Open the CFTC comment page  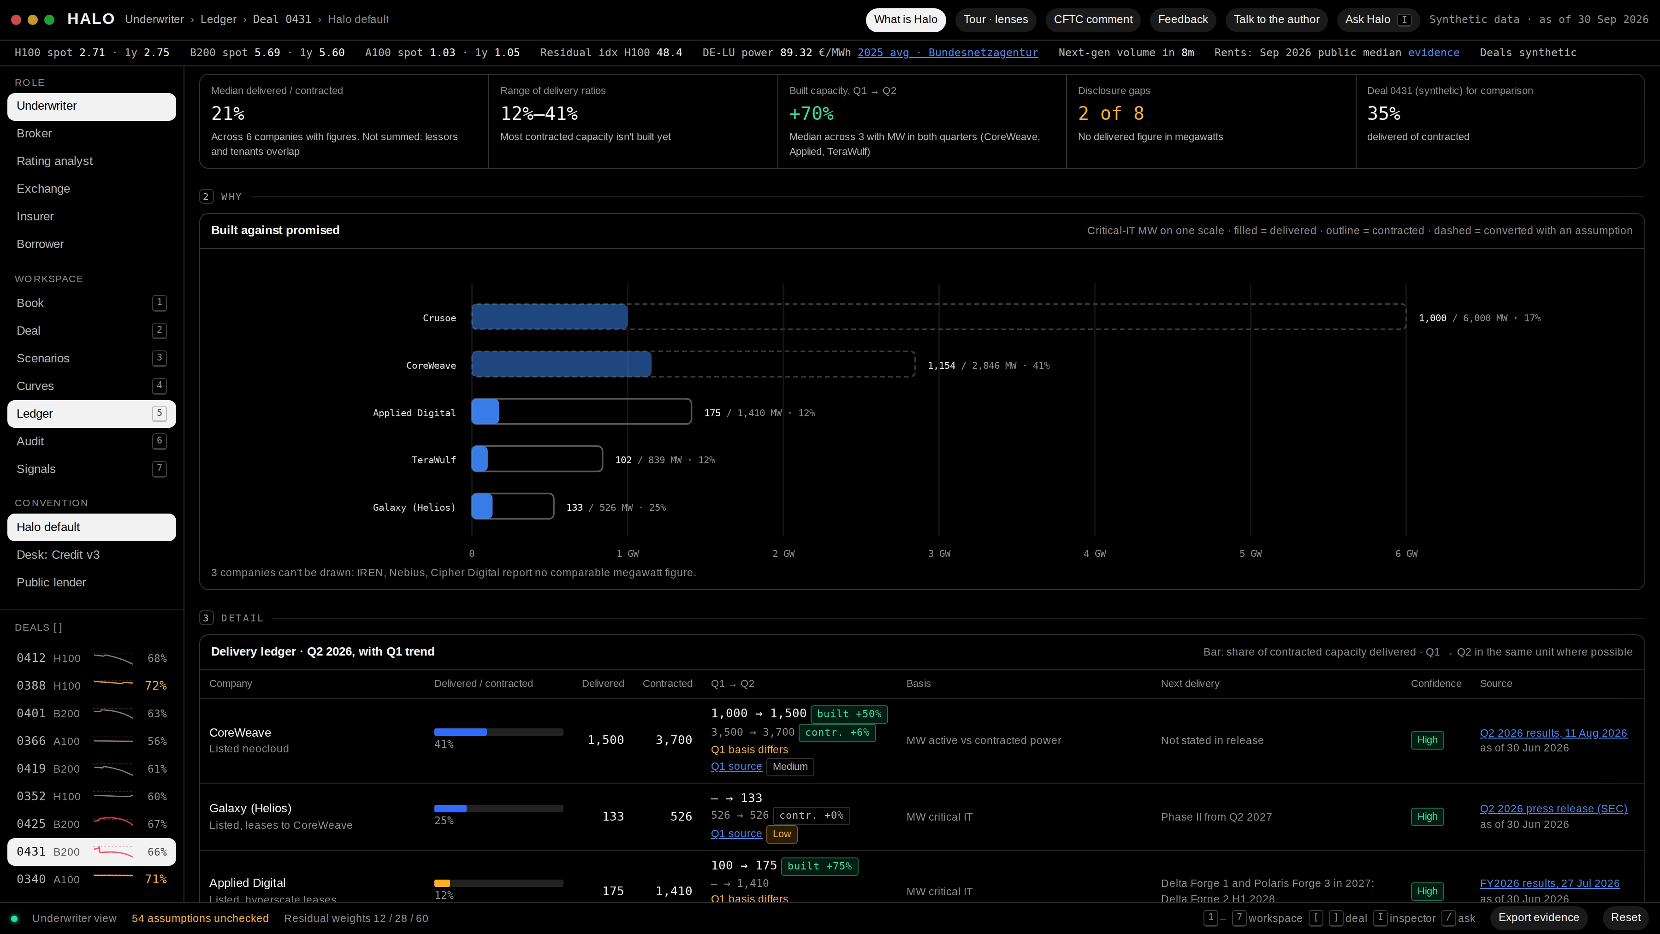pyautogui.click(x=1093, y=19)
